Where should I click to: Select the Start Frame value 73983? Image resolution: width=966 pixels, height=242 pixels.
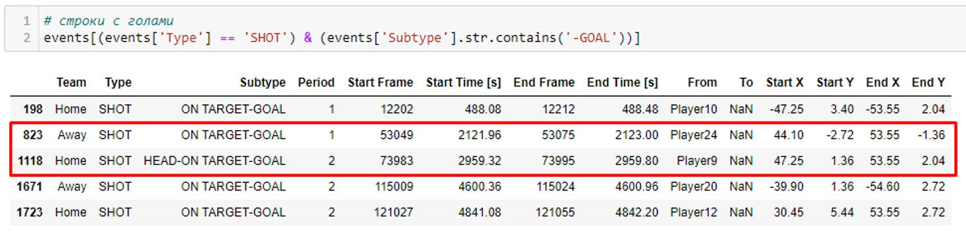[x=395, y=161]
